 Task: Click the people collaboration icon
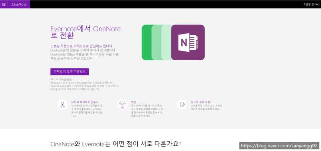pos(122,104)
